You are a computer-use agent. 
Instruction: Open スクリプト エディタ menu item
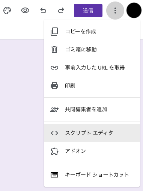pyautogui.click(x=92, y=133)
